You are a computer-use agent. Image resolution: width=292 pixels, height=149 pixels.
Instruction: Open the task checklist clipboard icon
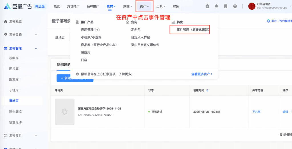coord(207,6)
